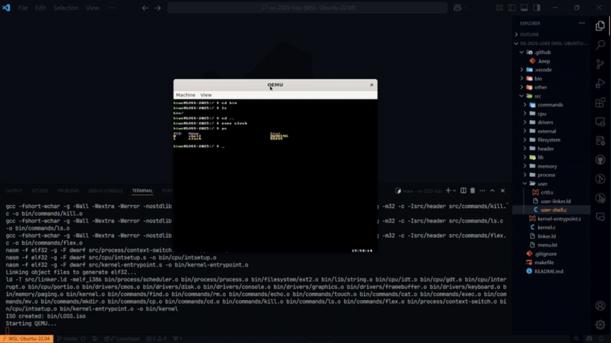The height and width of the screenshot is (343, 611).
Task: Open the File menu
Action: pyautogui.click(x=23, y=8)
